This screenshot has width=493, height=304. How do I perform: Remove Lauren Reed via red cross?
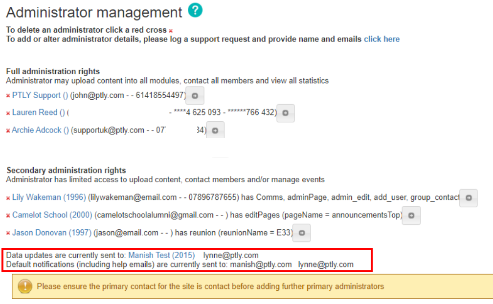[x=8, y=113]
